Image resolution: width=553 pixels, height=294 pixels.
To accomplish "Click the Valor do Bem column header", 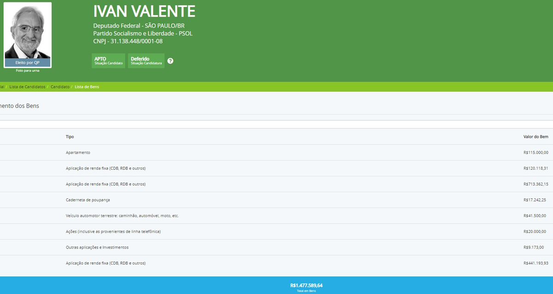I will click(x=536, y=137).
